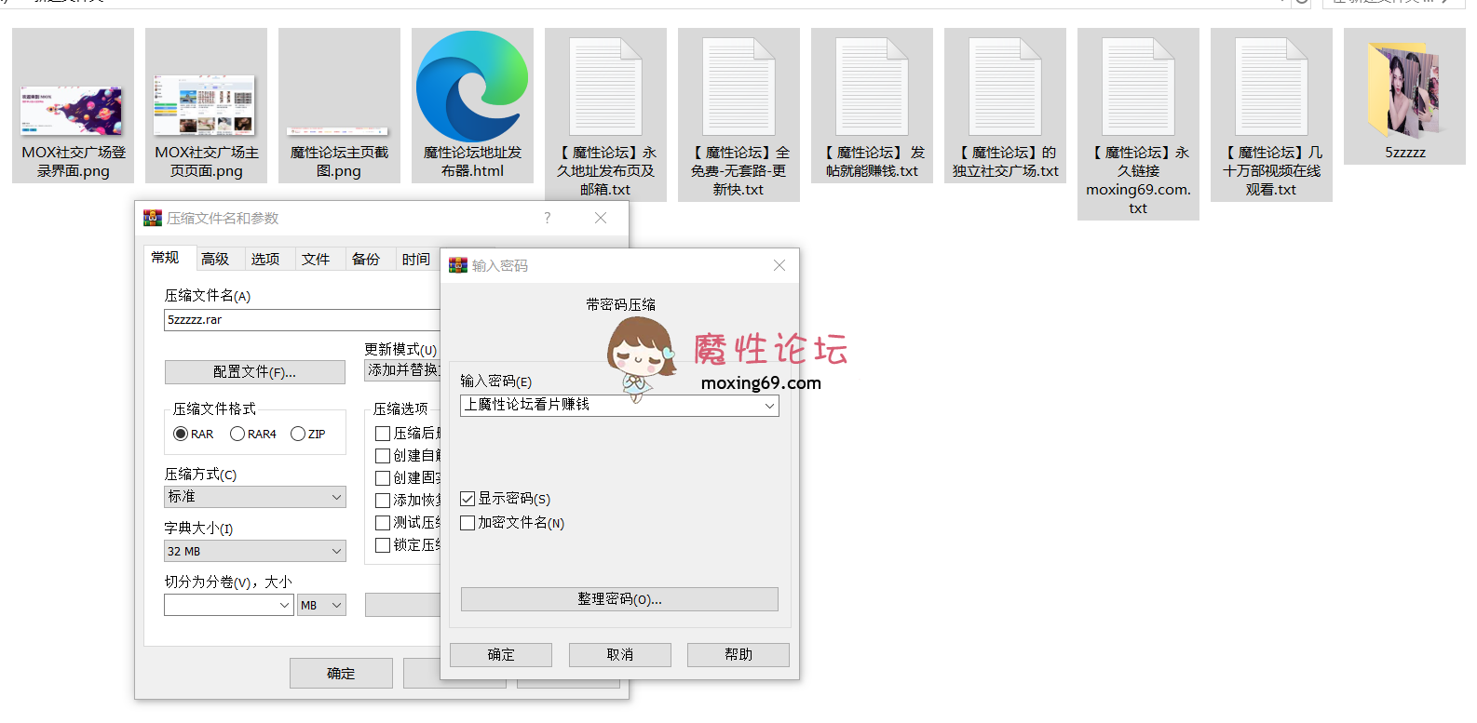Tick the 测试压缩 option checkbox
Viewport: 1477px width, 723px height.
(x=382, y=523)
